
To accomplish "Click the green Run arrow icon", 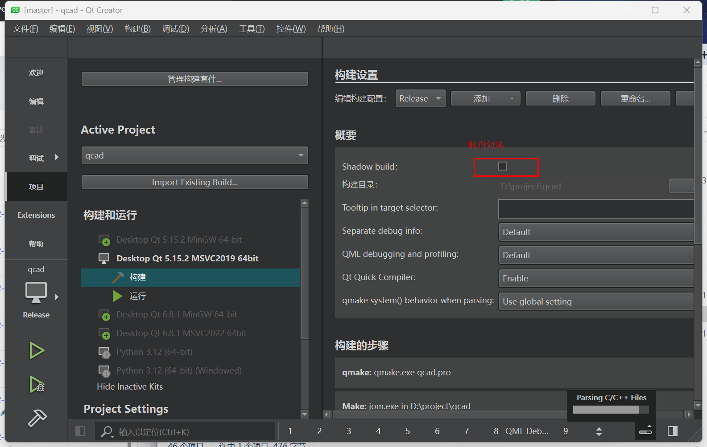I will pos(37,351).
